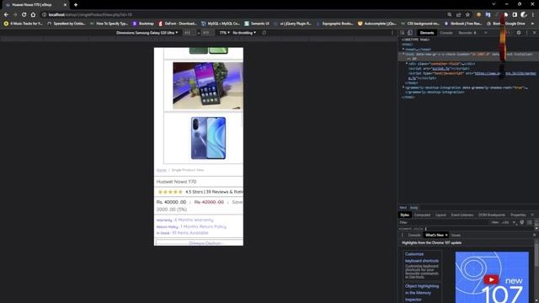Expand the grammarly-desktop-integration node
Viewport: 539px width, 303px height.
[x=403, y=88]
